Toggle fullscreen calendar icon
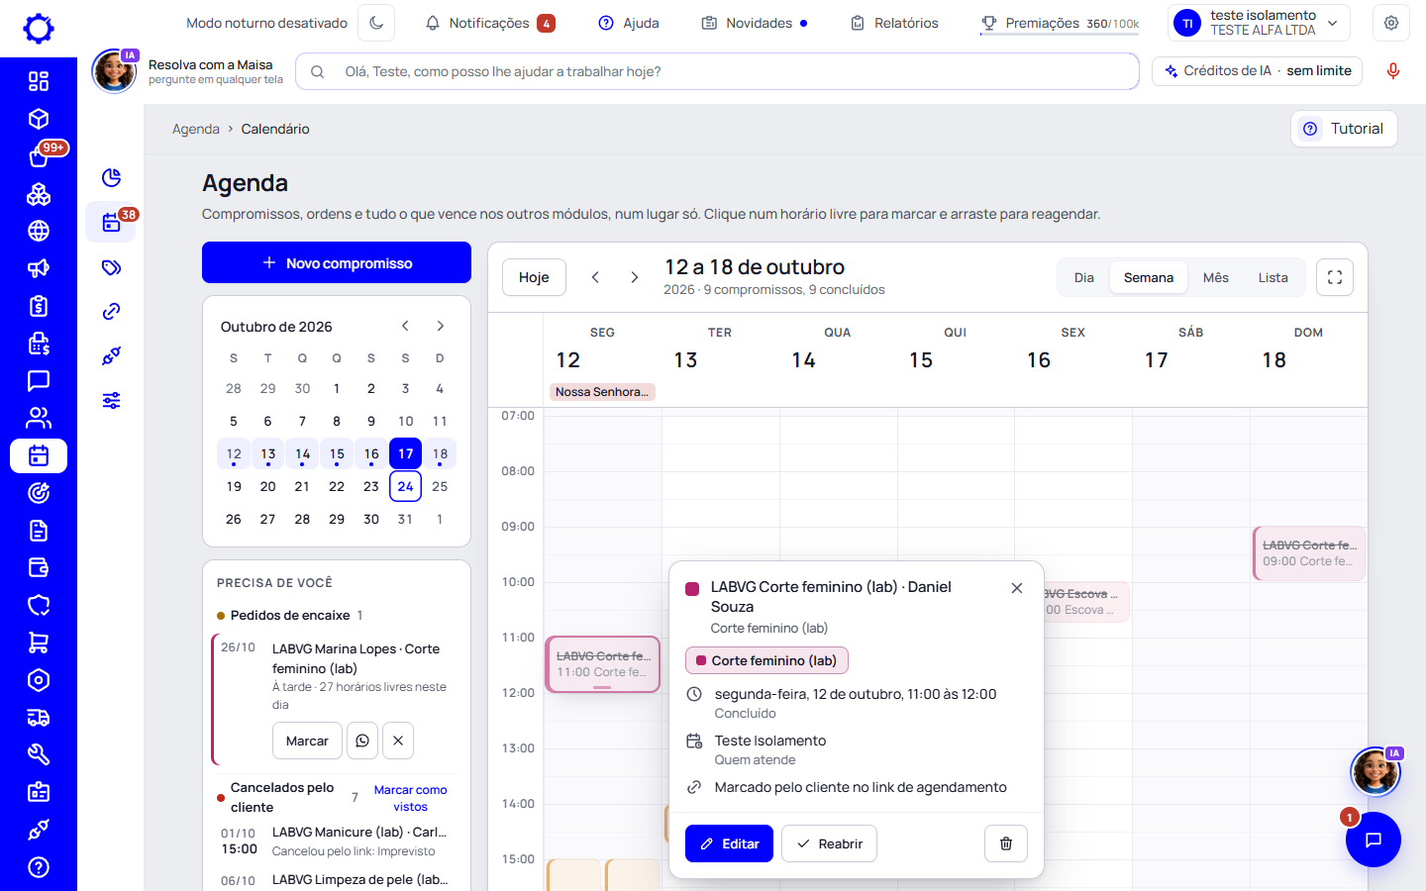The height and width of the screenshot is (891, 1426). 1335,277
